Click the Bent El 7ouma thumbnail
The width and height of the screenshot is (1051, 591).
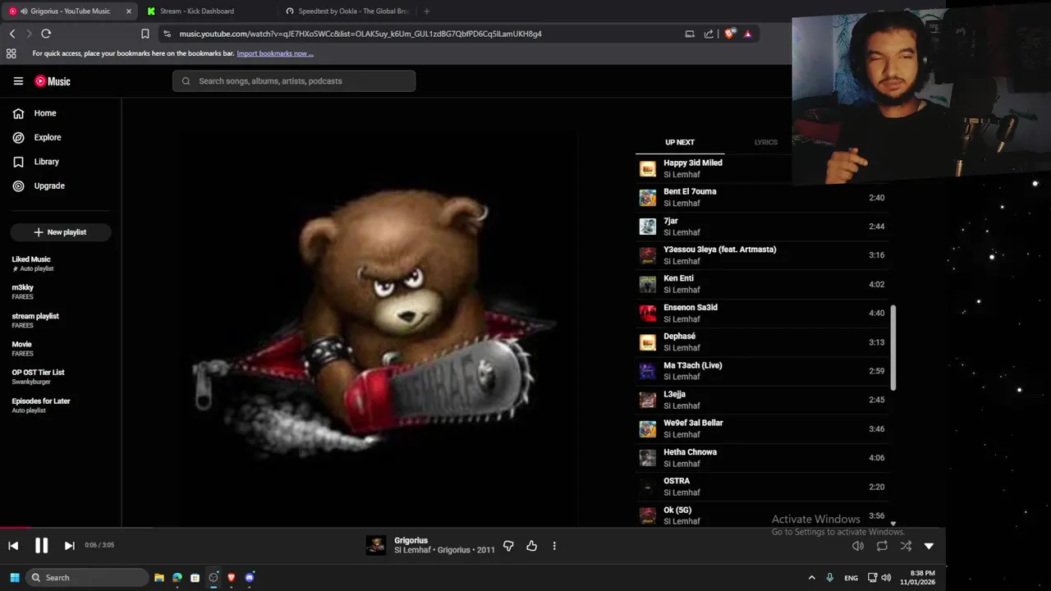coord(648,198)
